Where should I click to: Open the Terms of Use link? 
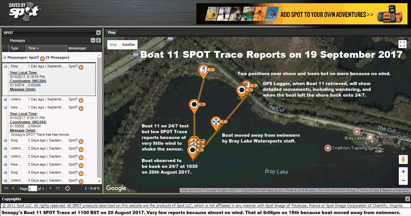coord(369,190)
